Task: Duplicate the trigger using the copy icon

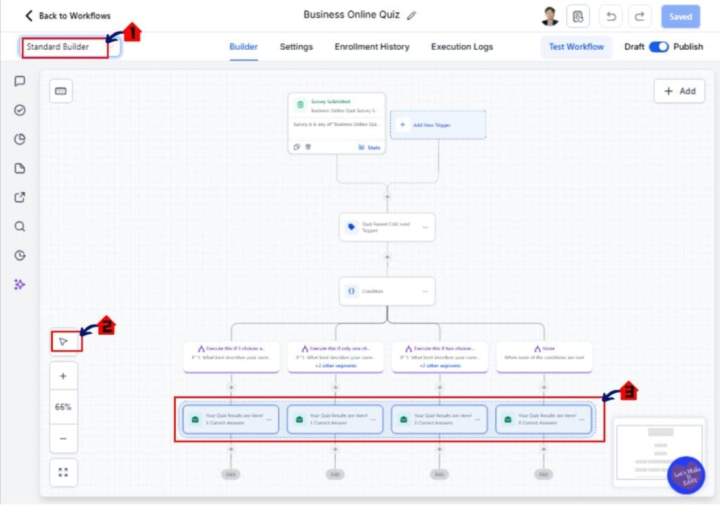Action: (x=296, y=147)
